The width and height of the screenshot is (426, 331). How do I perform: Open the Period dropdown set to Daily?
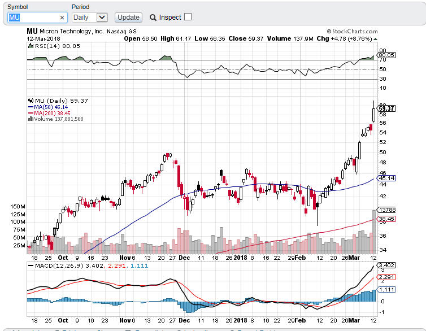89,18
